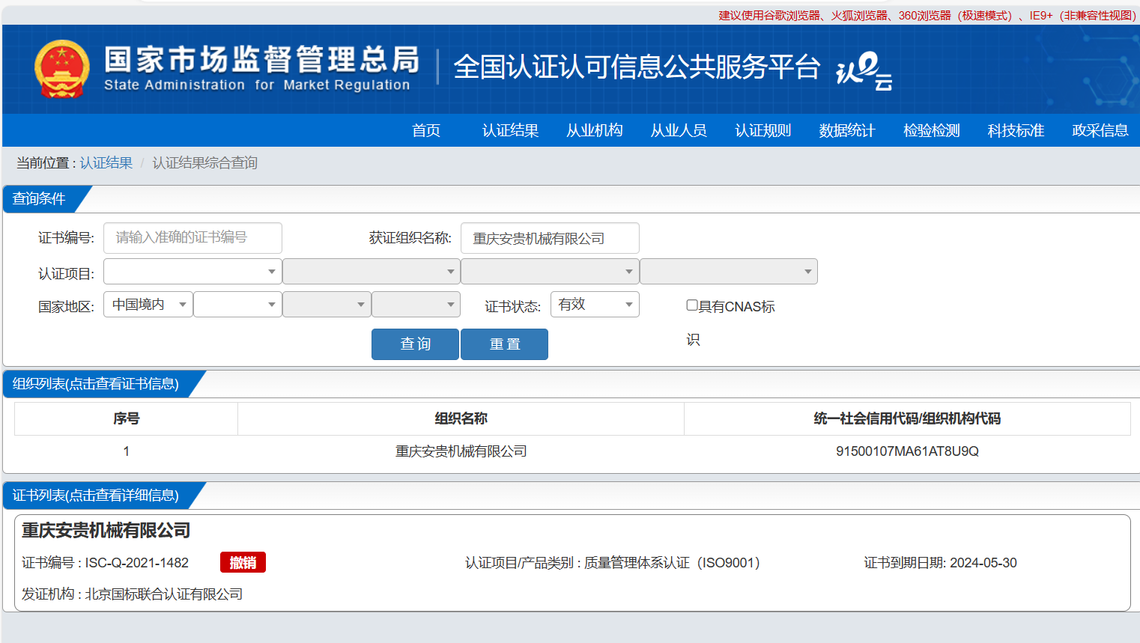
Task: Click 国家市场监督管理总局 header title
Action: pyautogui.click(x=261, y=59)
